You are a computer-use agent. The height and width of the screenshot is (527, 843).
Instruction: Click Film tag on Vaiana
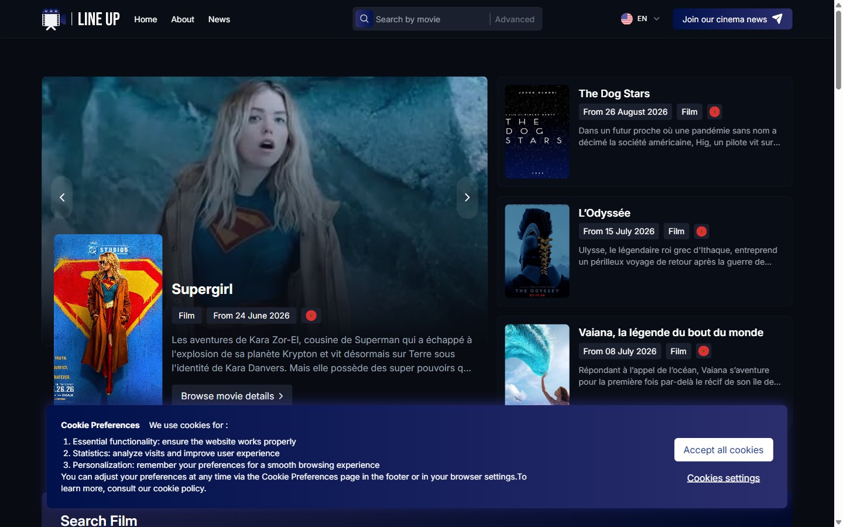(x=678, y=351)
